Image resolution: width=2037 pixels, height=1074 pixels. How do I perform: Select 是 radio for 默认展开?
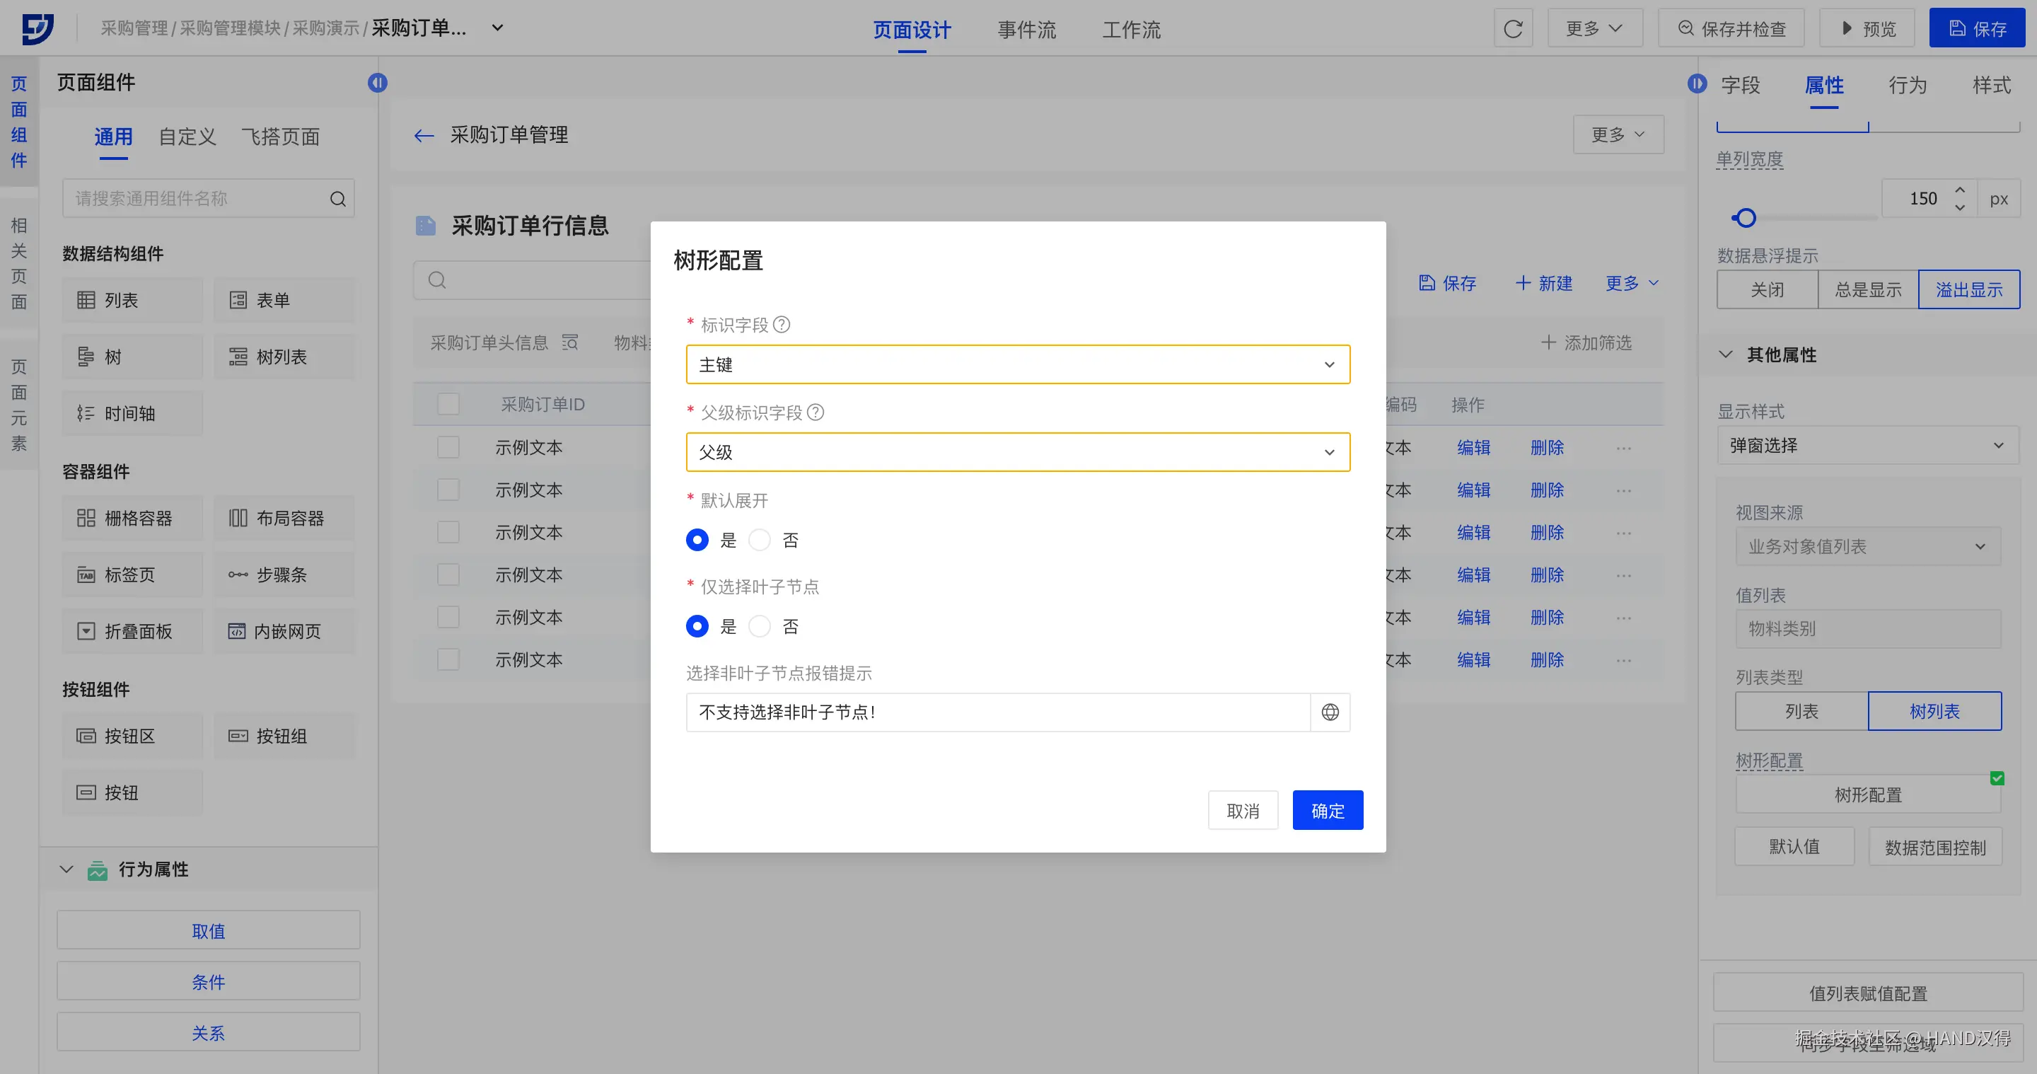coord(697,540)
